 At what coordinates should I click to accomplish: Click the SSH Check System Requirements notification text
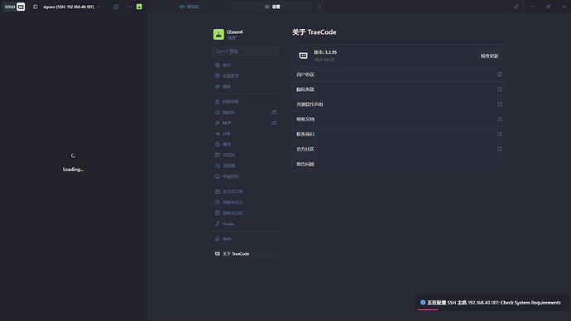494,303
